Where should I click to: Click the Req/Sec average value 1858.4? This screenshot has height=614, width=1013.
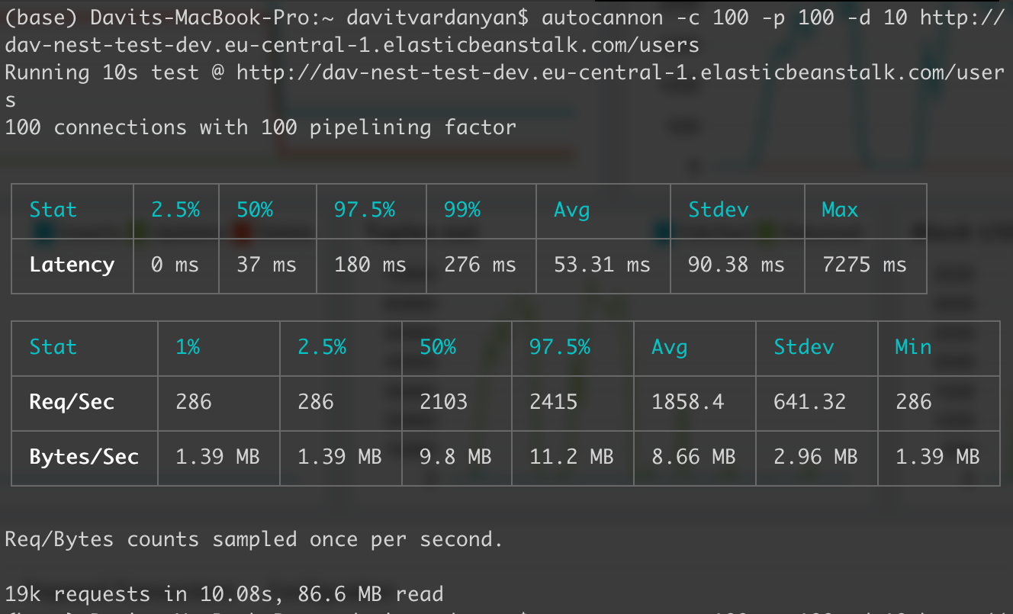click(x=687, y=402)
